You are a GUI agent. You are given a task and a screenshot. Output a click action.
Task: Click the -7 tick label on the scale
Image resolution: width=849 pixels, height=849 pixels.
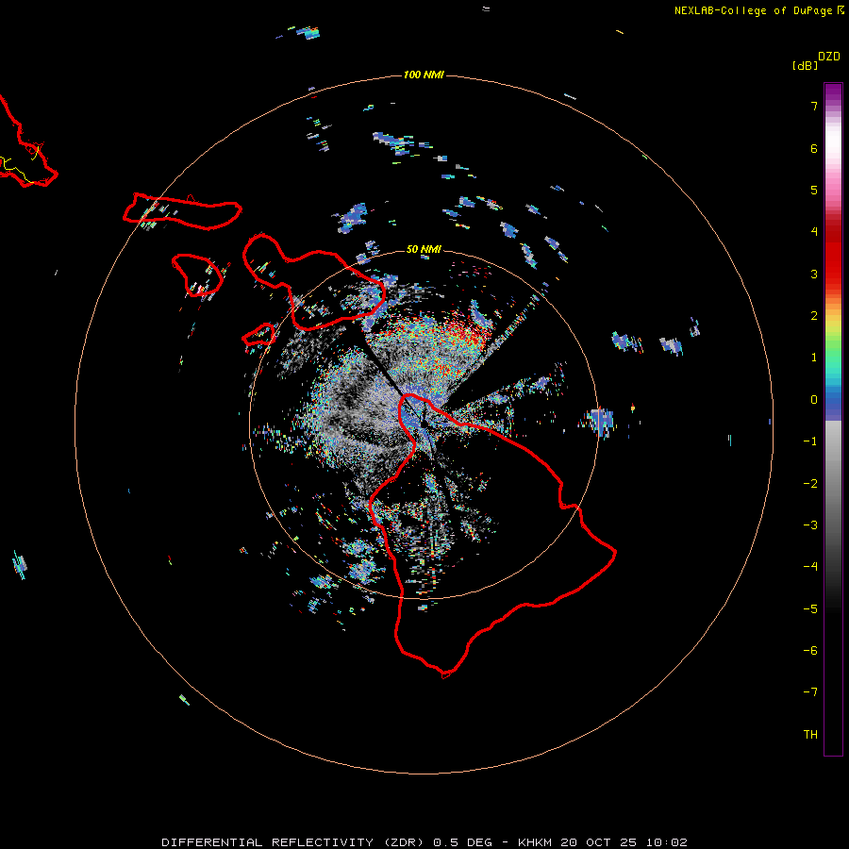(x=810, y=692)
